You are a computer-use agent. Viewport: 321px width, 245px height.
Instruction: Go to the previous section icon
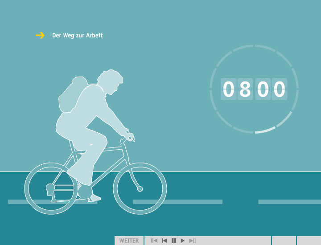click(x=164, y=241)
